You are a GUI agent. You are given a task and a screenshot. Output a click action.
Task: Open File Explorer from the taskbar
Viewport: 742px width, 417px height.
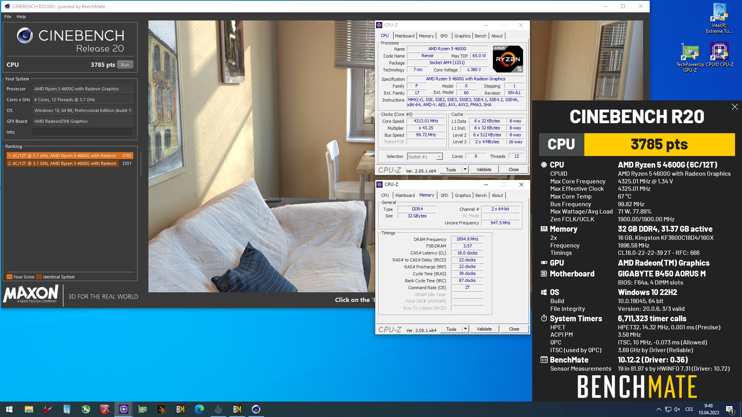[x=29, y=409]
